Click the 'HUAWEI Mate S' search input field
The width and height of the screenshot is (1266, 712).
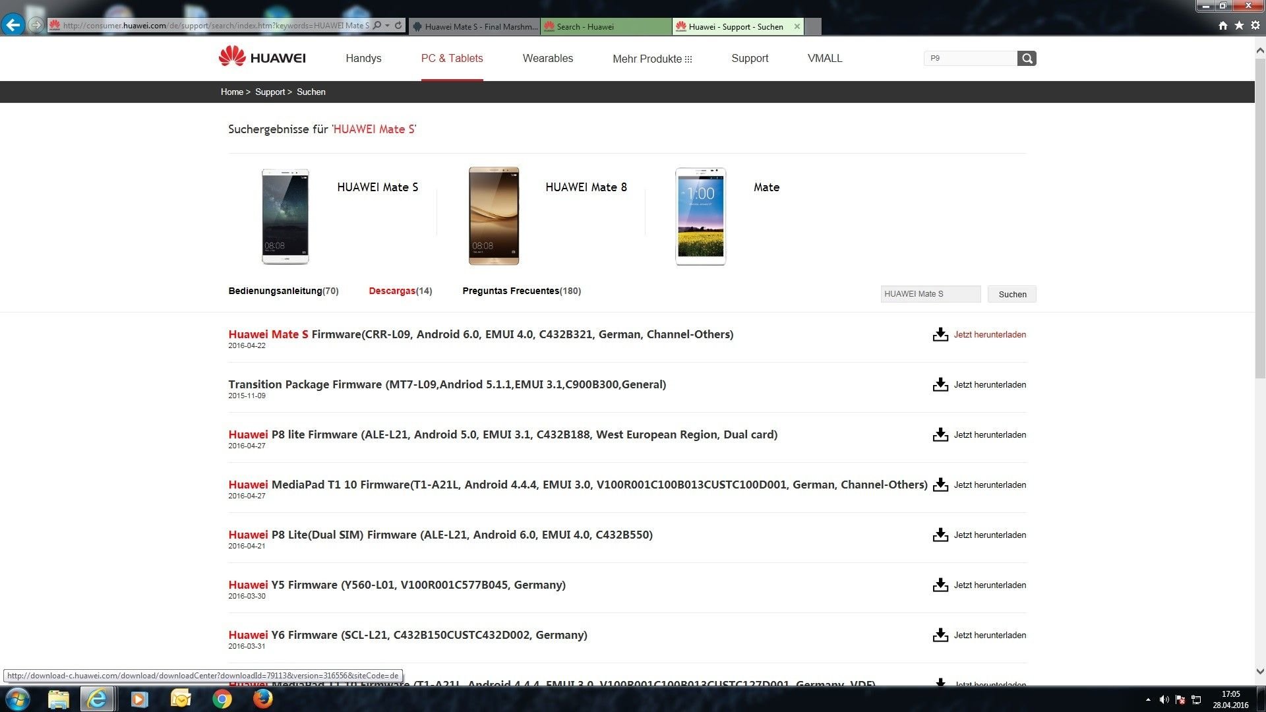tap(930, 294)
